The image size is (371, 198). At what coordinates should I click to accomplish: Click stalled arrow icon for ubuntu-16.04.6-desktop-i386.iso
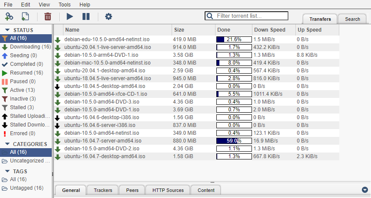click(x=57, y=118)
